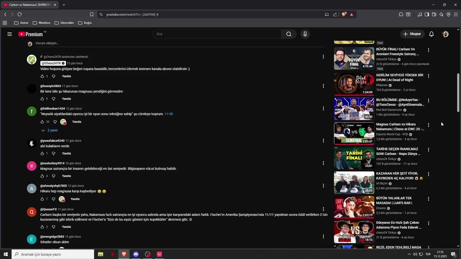Open the account avatar menu
This screenshot has width=461, height=259.
[x=446, y=34]
